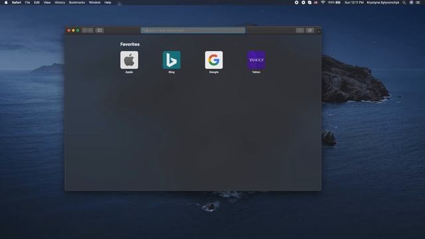The width and height of the screenshot is (425, 239).
Task: Open Wi-Fi status in menu bar
Action: coord(323,3)
